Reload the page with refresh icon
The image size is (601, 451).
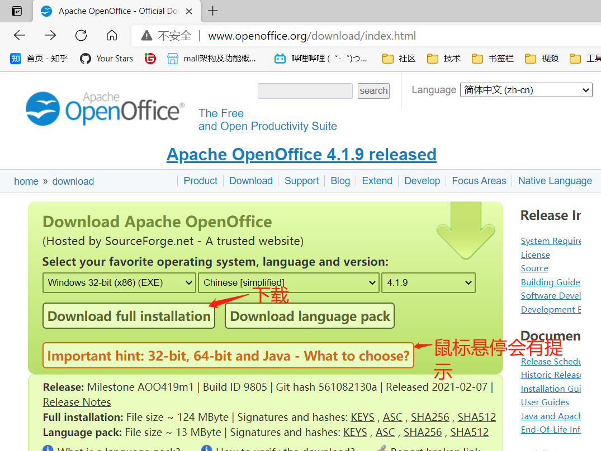click(x=81, y=36)
